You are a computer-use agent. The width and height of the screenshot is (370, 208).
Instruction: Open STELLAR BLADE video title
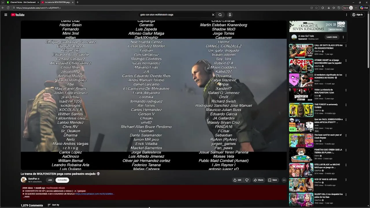[327, 166]
